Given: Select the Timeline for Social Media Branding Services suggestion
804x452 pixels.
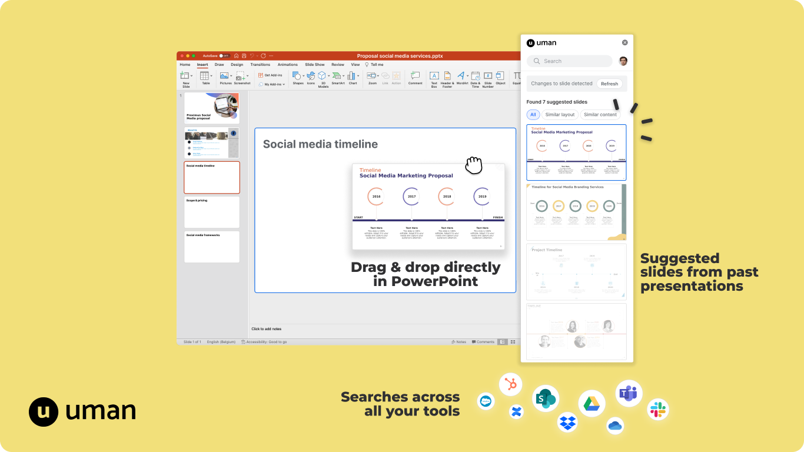Looking at the screenshot, I should point(576,212).
